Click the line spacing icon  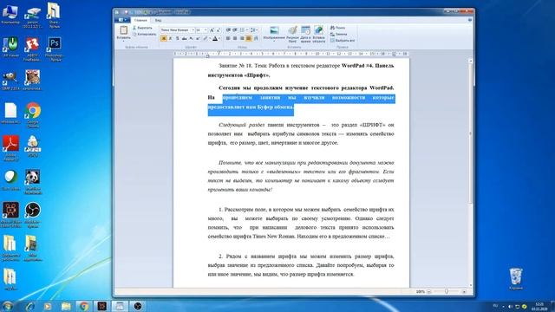[x=252, y=30]
